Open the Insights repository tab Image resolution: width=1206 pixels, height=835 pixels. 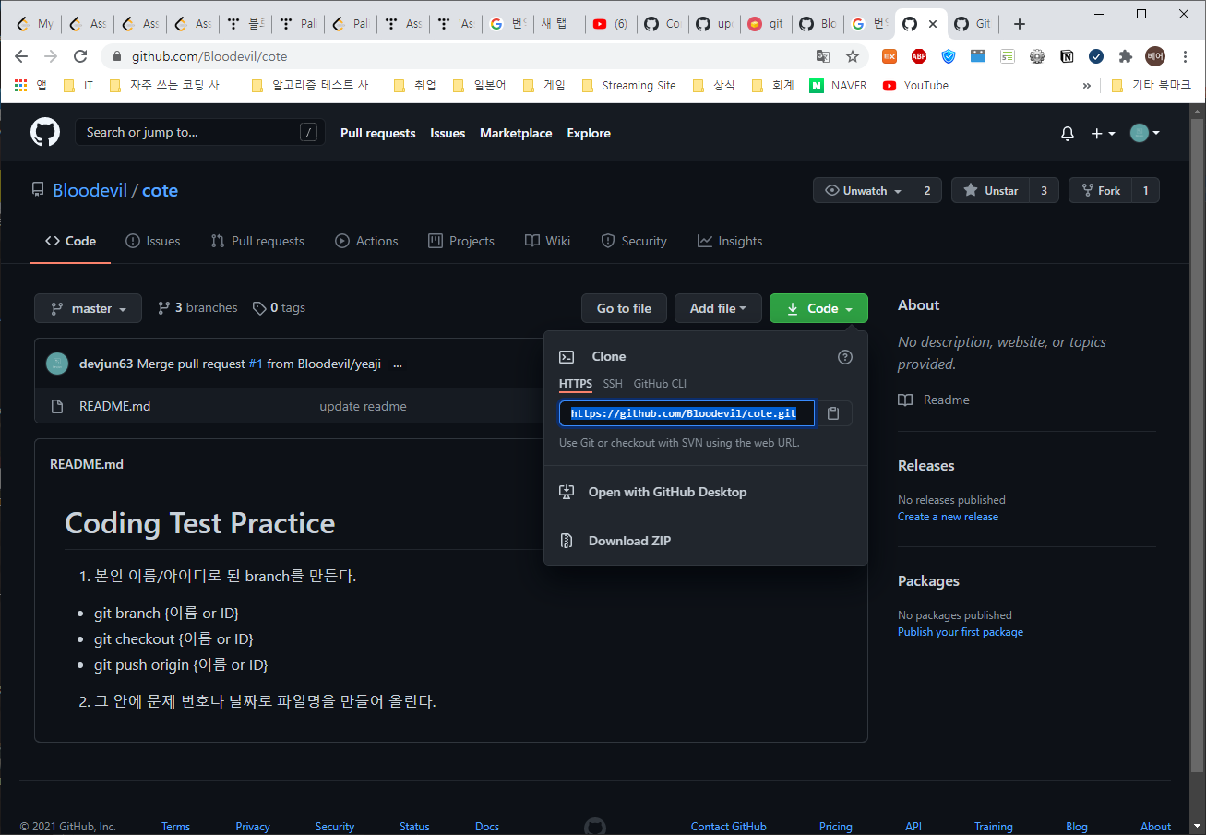point(730,241)
